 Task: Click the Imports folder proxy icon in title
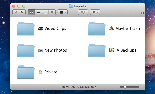point(71,6)
